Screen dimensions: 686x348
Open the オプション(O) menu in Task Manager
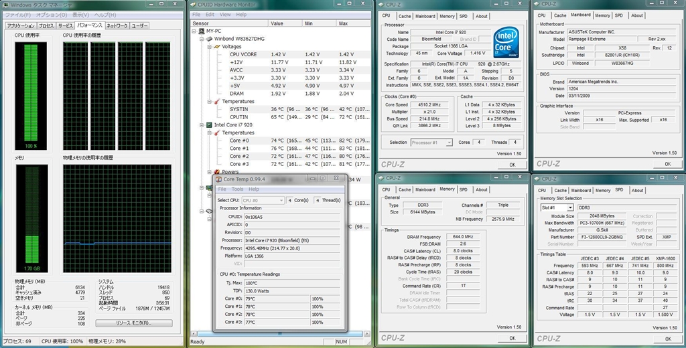tap(52, 15)
